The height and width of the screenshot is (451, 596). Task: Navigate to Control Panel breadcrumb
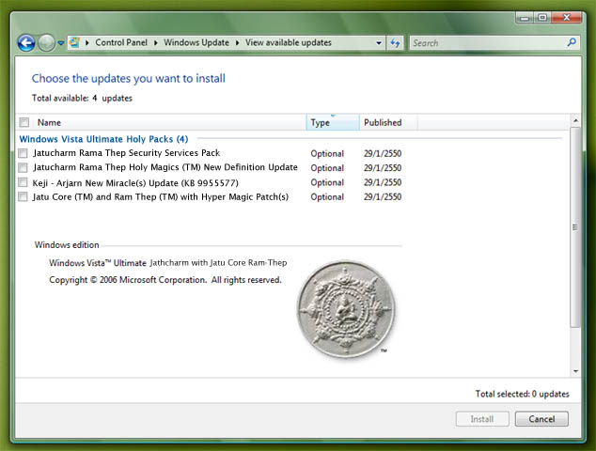point(121,42)
